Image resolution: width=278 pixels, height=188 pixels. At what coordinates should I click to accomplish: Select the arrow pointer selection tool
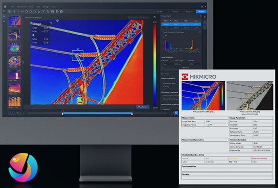pos(10,12)
